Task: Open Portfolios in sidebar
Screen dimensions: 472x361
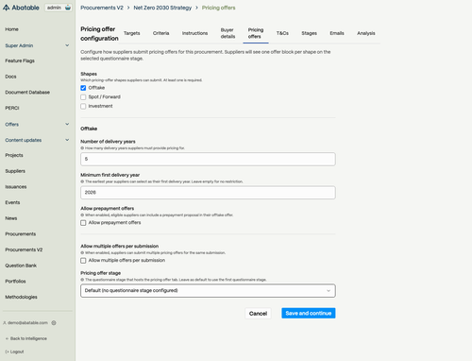Action: point(15,282)
